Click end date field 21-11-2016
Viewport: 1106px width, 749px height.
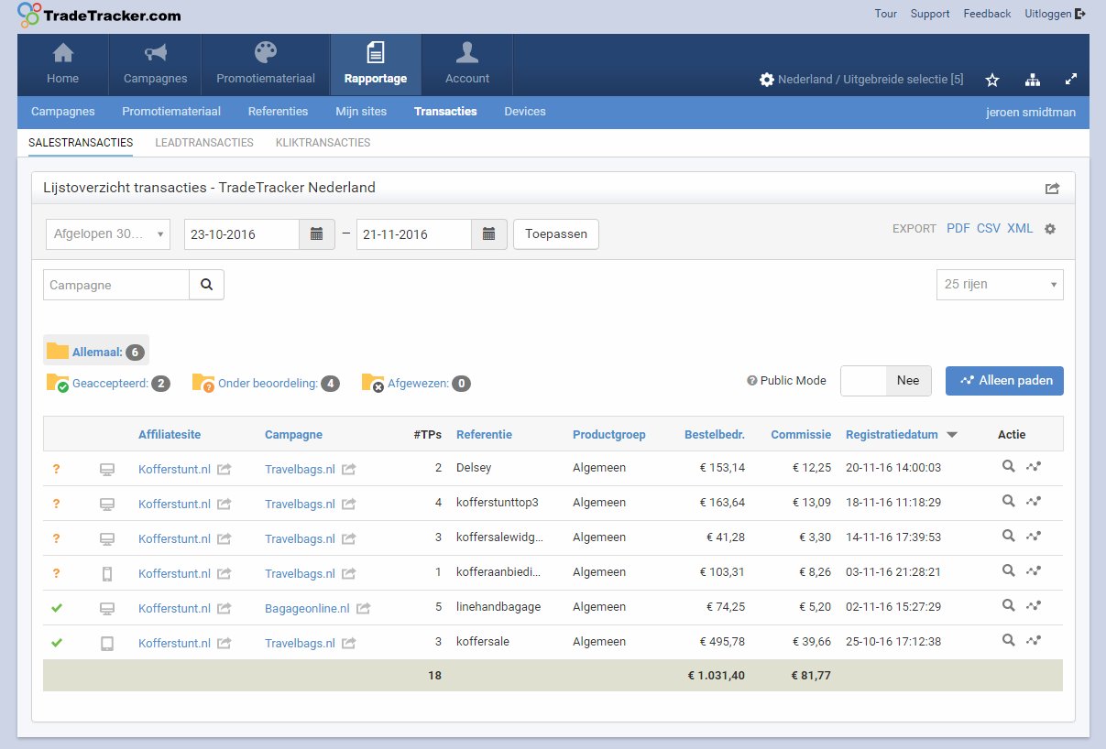[x=414, y=233]
